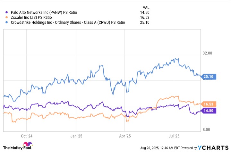This screenshot has height=152, width=231.
Task: Click the orange Zscaler legend dot
Action: click(7, 17)
